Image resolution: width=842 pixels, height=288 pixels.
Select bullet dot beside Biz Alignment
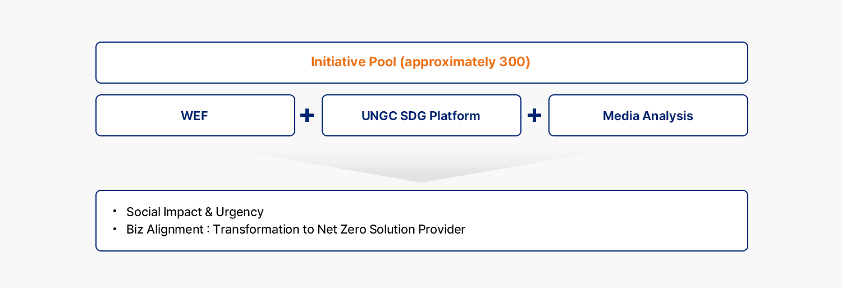coord(115,229)
